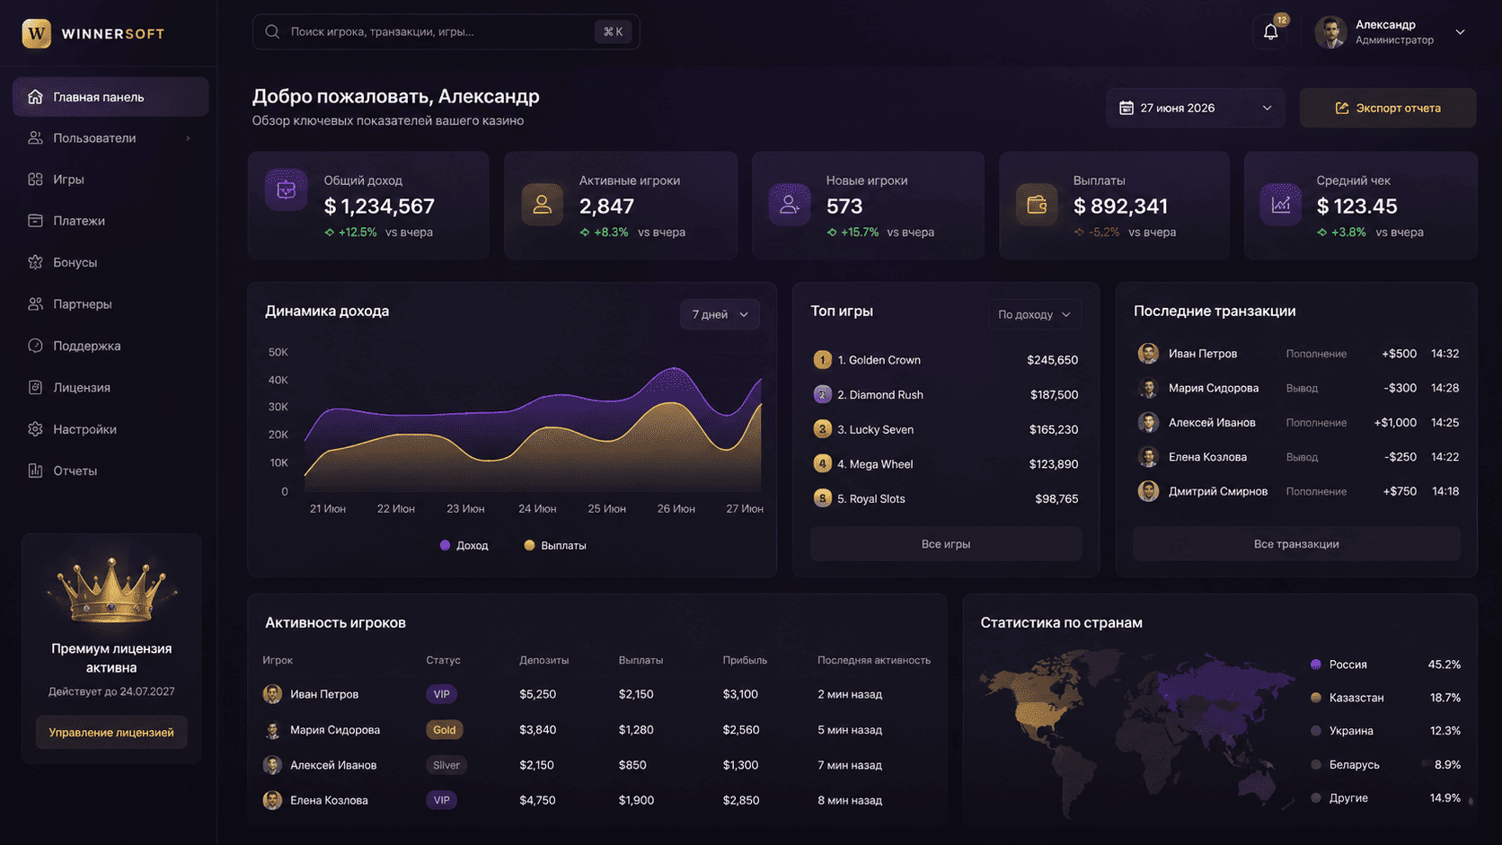
Task: Click the 26 Июн chart axis label
Action: 676,509
